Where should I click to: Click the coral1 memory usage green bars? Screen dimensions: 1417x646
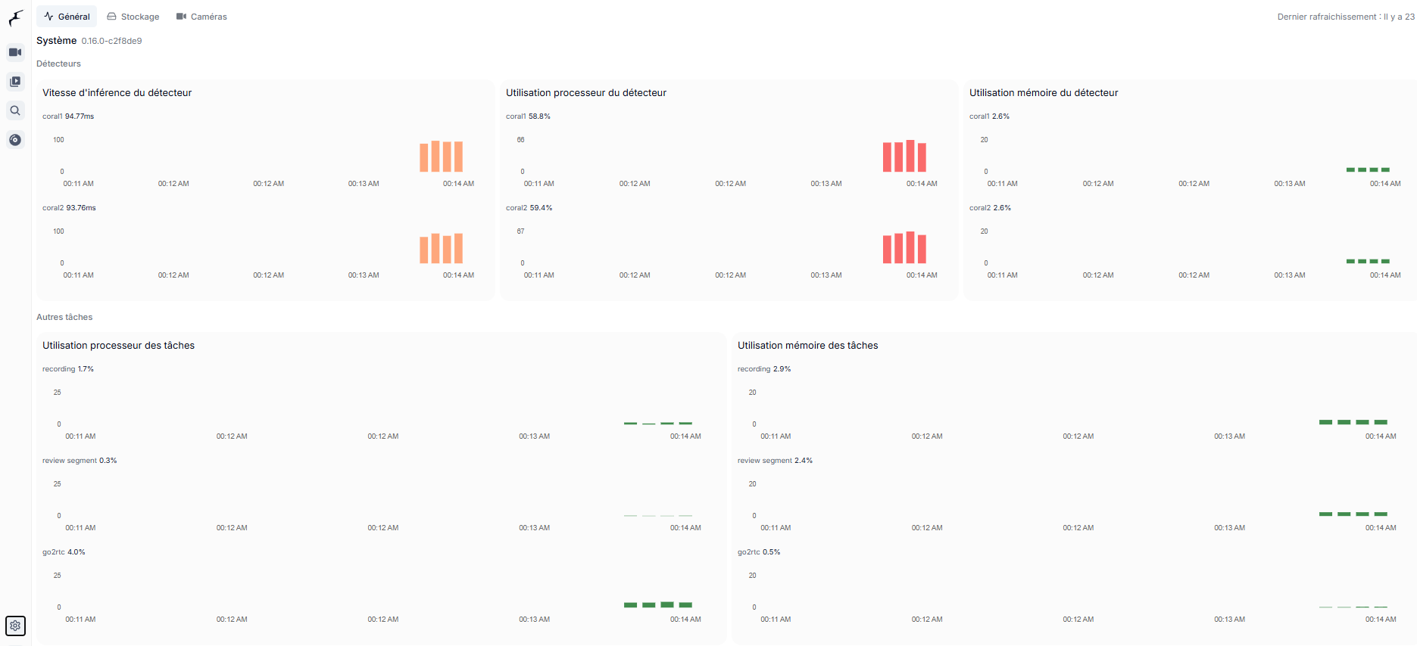1368,169
